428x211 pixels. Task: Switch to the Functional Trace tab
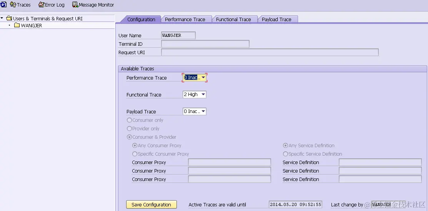233,19
